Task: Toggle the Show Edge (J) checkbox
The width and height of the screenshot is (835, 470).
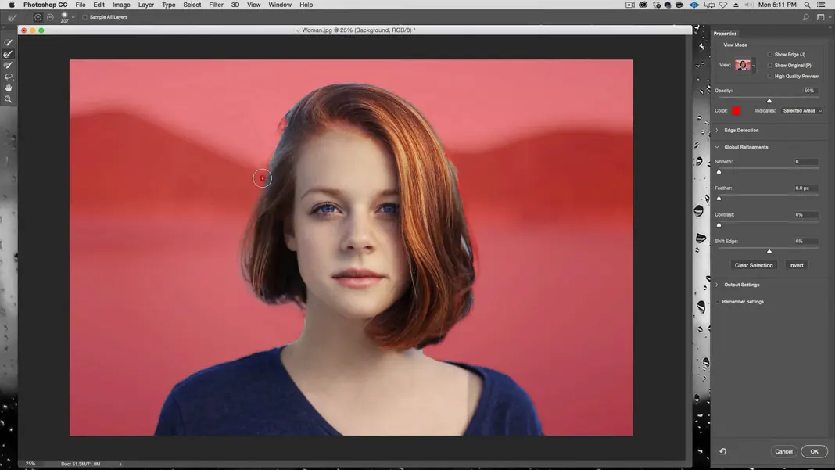Action: [769, 55]
